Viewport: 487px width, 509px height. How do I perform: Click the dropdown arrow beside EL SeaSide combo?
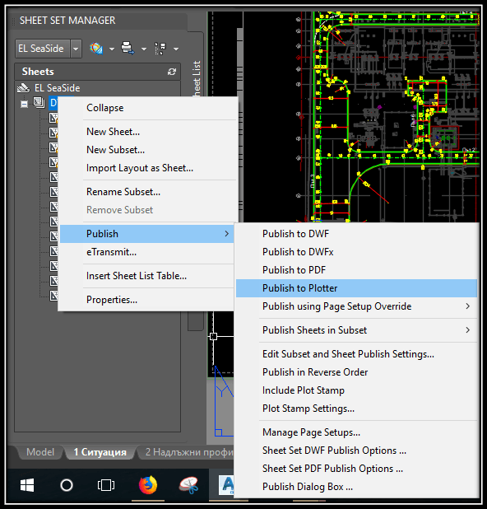click(76, 49)
